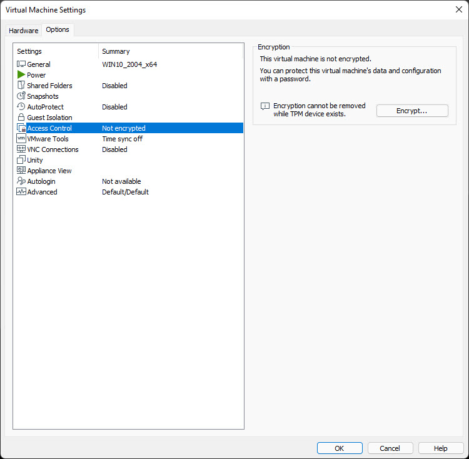Confirm settings with OK
469x459 pixels.
(x=340, y=448)
